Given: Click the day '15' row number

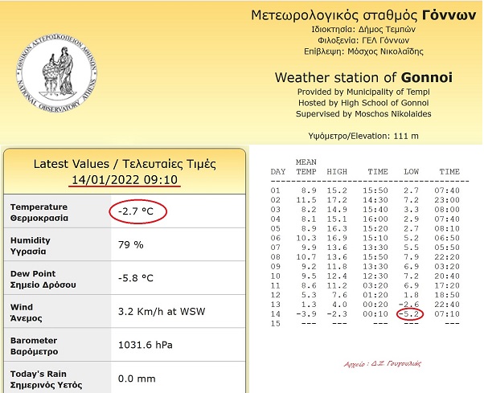Looking at the screenshot, I should click(x=275, y=324).
